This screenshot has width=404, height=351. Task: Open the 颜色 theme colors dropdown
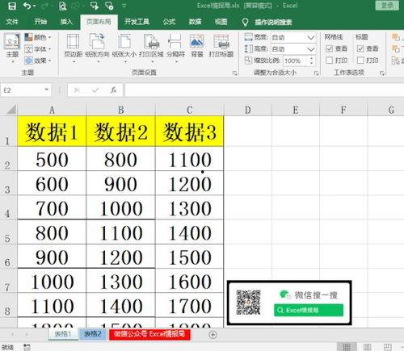click(x=37, y=37)
